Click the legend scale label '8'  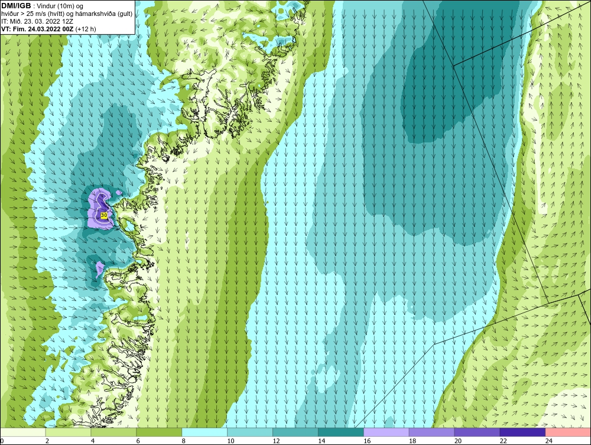pyautogui.click(x=184, y=441)
